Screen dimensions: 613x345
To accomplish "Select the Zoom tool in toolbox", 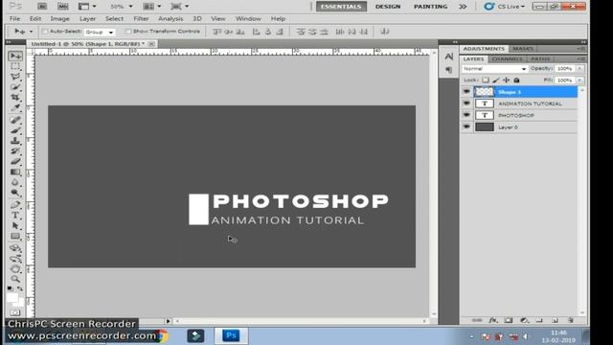I will click(x=15, y=279).
